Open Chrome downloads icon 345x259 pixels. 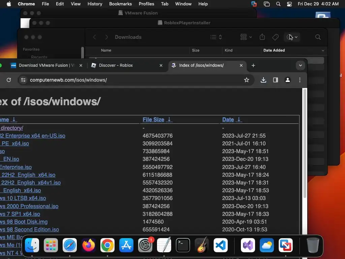click(x=263, y=80)
